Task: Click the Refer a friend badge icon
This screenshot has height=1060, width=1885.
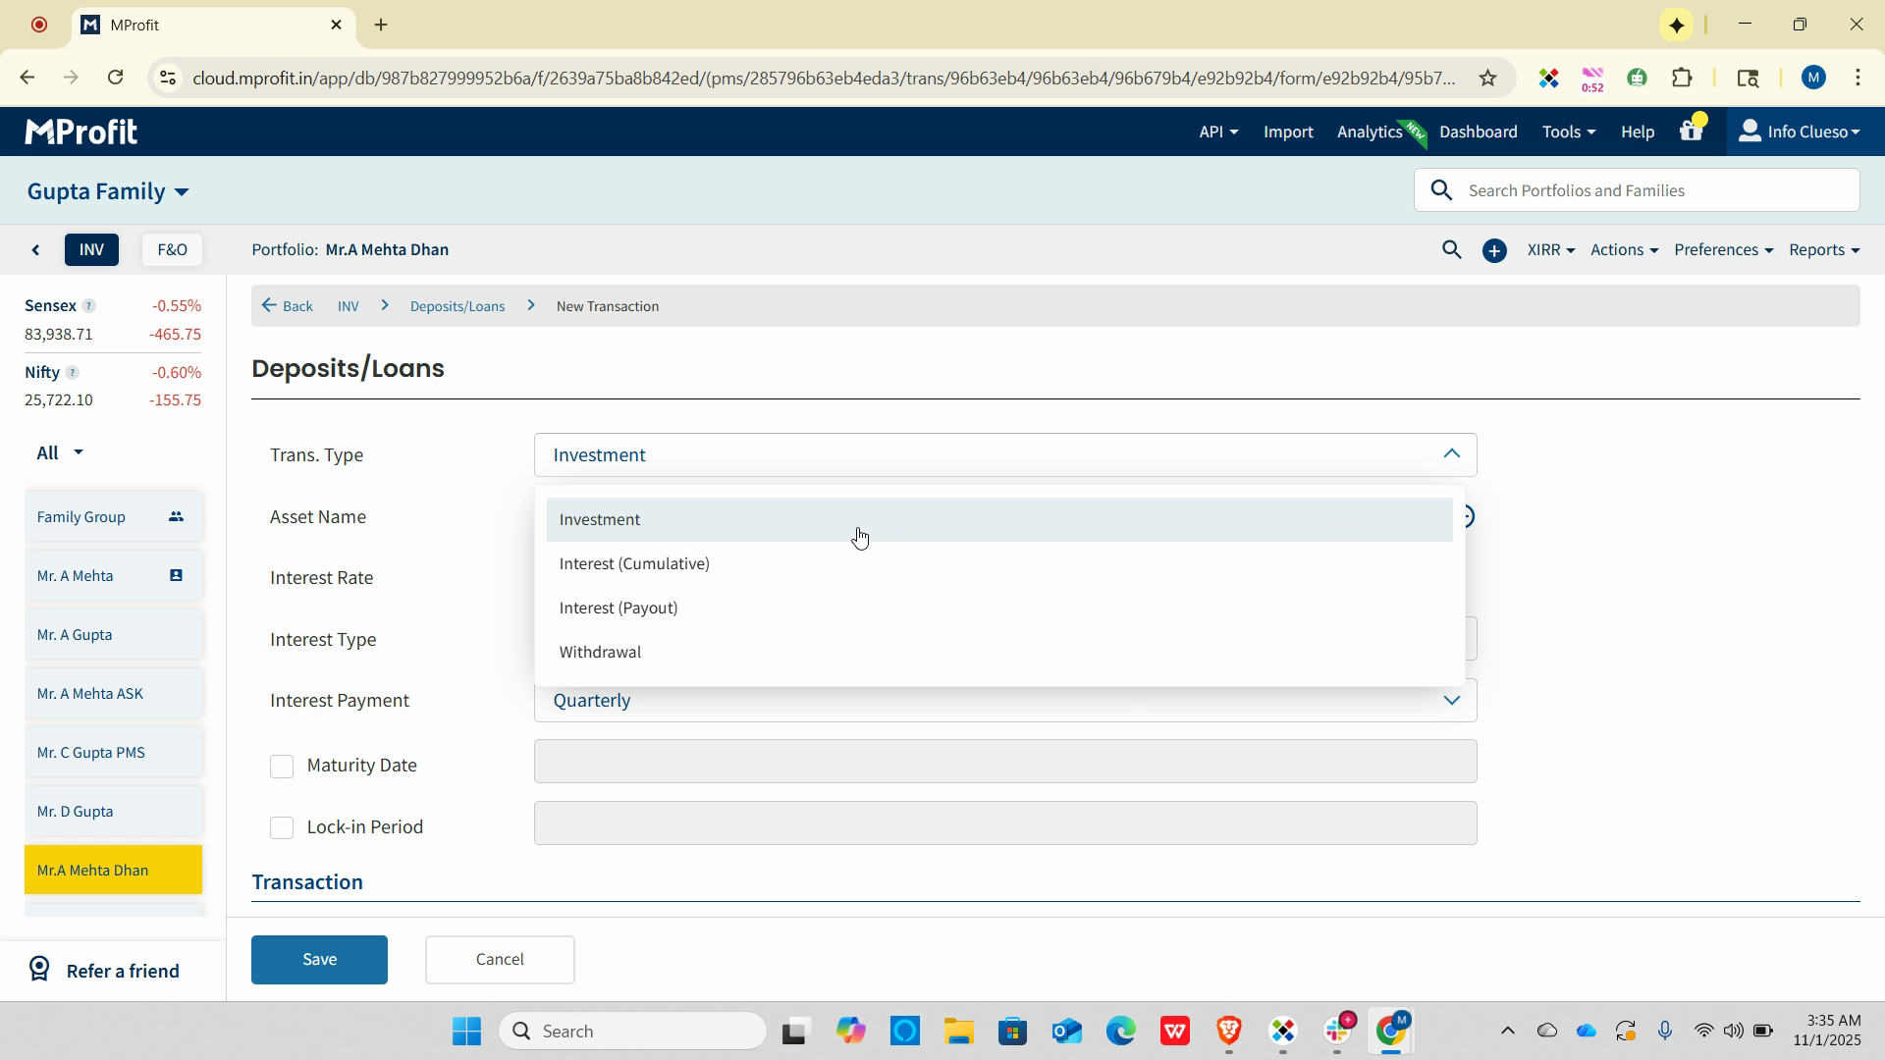Action: pyautogui.click(x=39, y=970)
